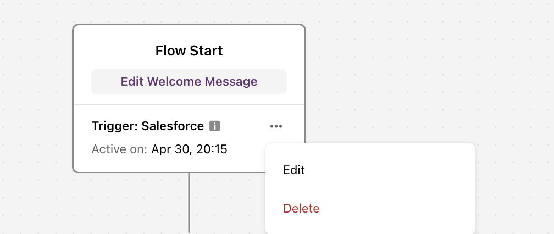This screenshot has height=234, width=554.
Task: Click the trigger section of Flow Start card
Action: (170, 138)
